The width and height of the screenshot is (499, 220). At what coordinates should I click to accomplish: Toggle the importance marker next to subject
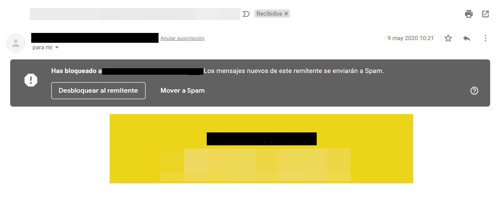(x=246, y=14)
